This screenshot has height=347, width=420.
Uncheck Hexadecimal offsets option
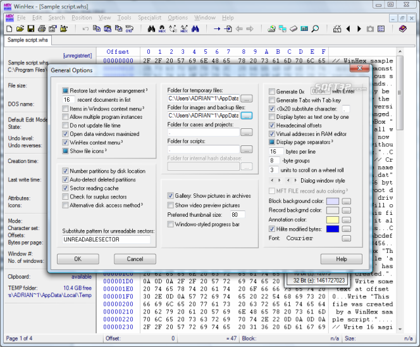pyautogui.click(x=271, y=125)
